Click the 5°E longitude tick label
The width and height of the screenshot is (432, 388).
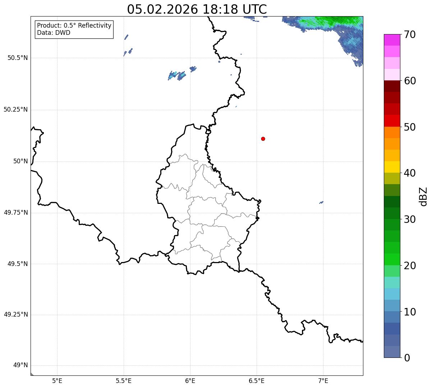point(57,380)
